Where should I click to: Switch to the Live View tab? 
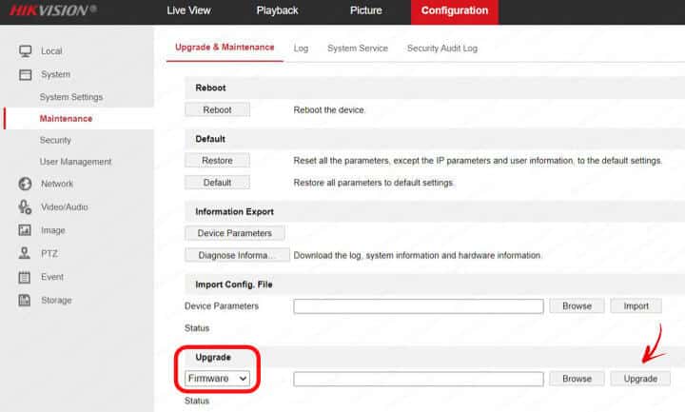coord(188,11)
